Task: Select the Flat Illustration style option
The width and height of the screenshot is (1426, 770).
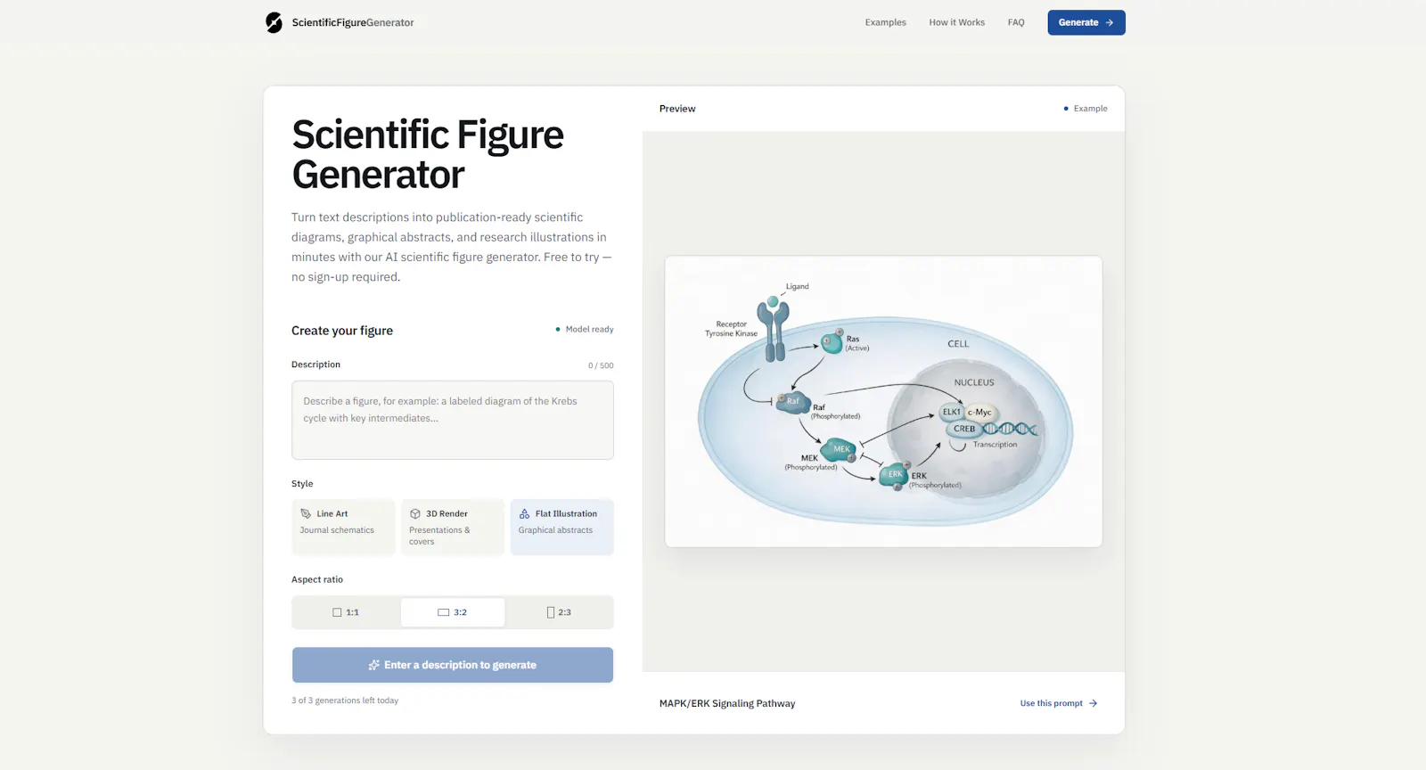Action: tap(561, 527)
